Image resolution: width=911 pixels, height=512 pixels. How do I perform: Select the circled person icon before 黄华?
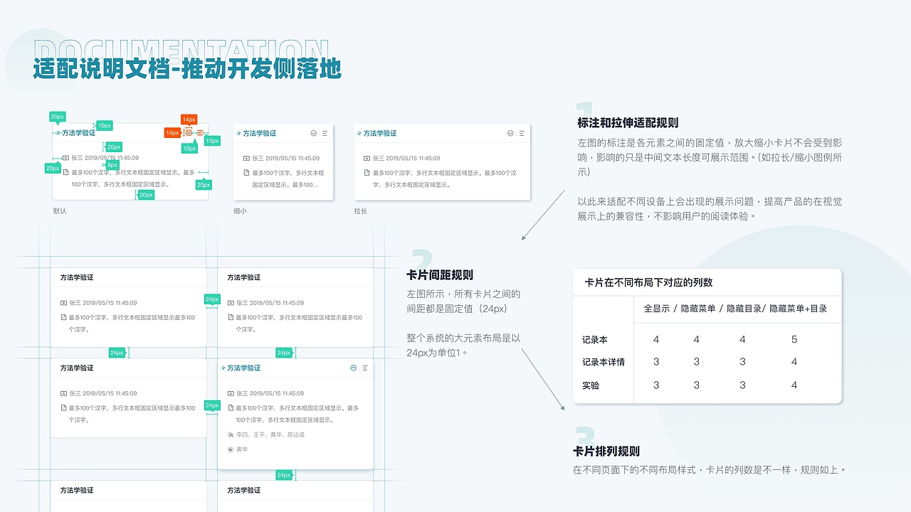click(231, 449)
